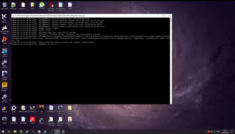Screen dimensions: 235x134
Task: Open File Explorer from the taskbar
Action: click(x=15, y=131)
